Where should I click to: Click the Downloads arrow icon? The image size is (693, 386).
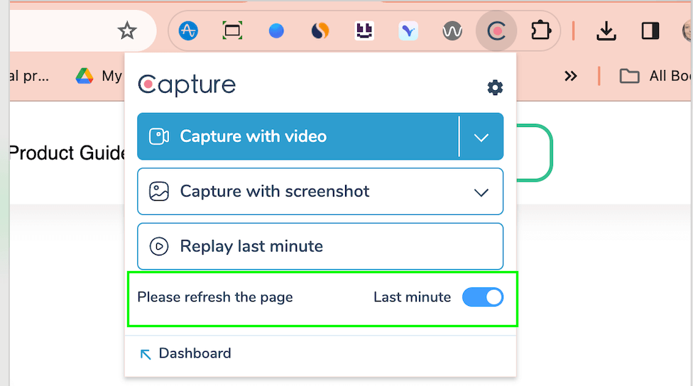point(606,31)
